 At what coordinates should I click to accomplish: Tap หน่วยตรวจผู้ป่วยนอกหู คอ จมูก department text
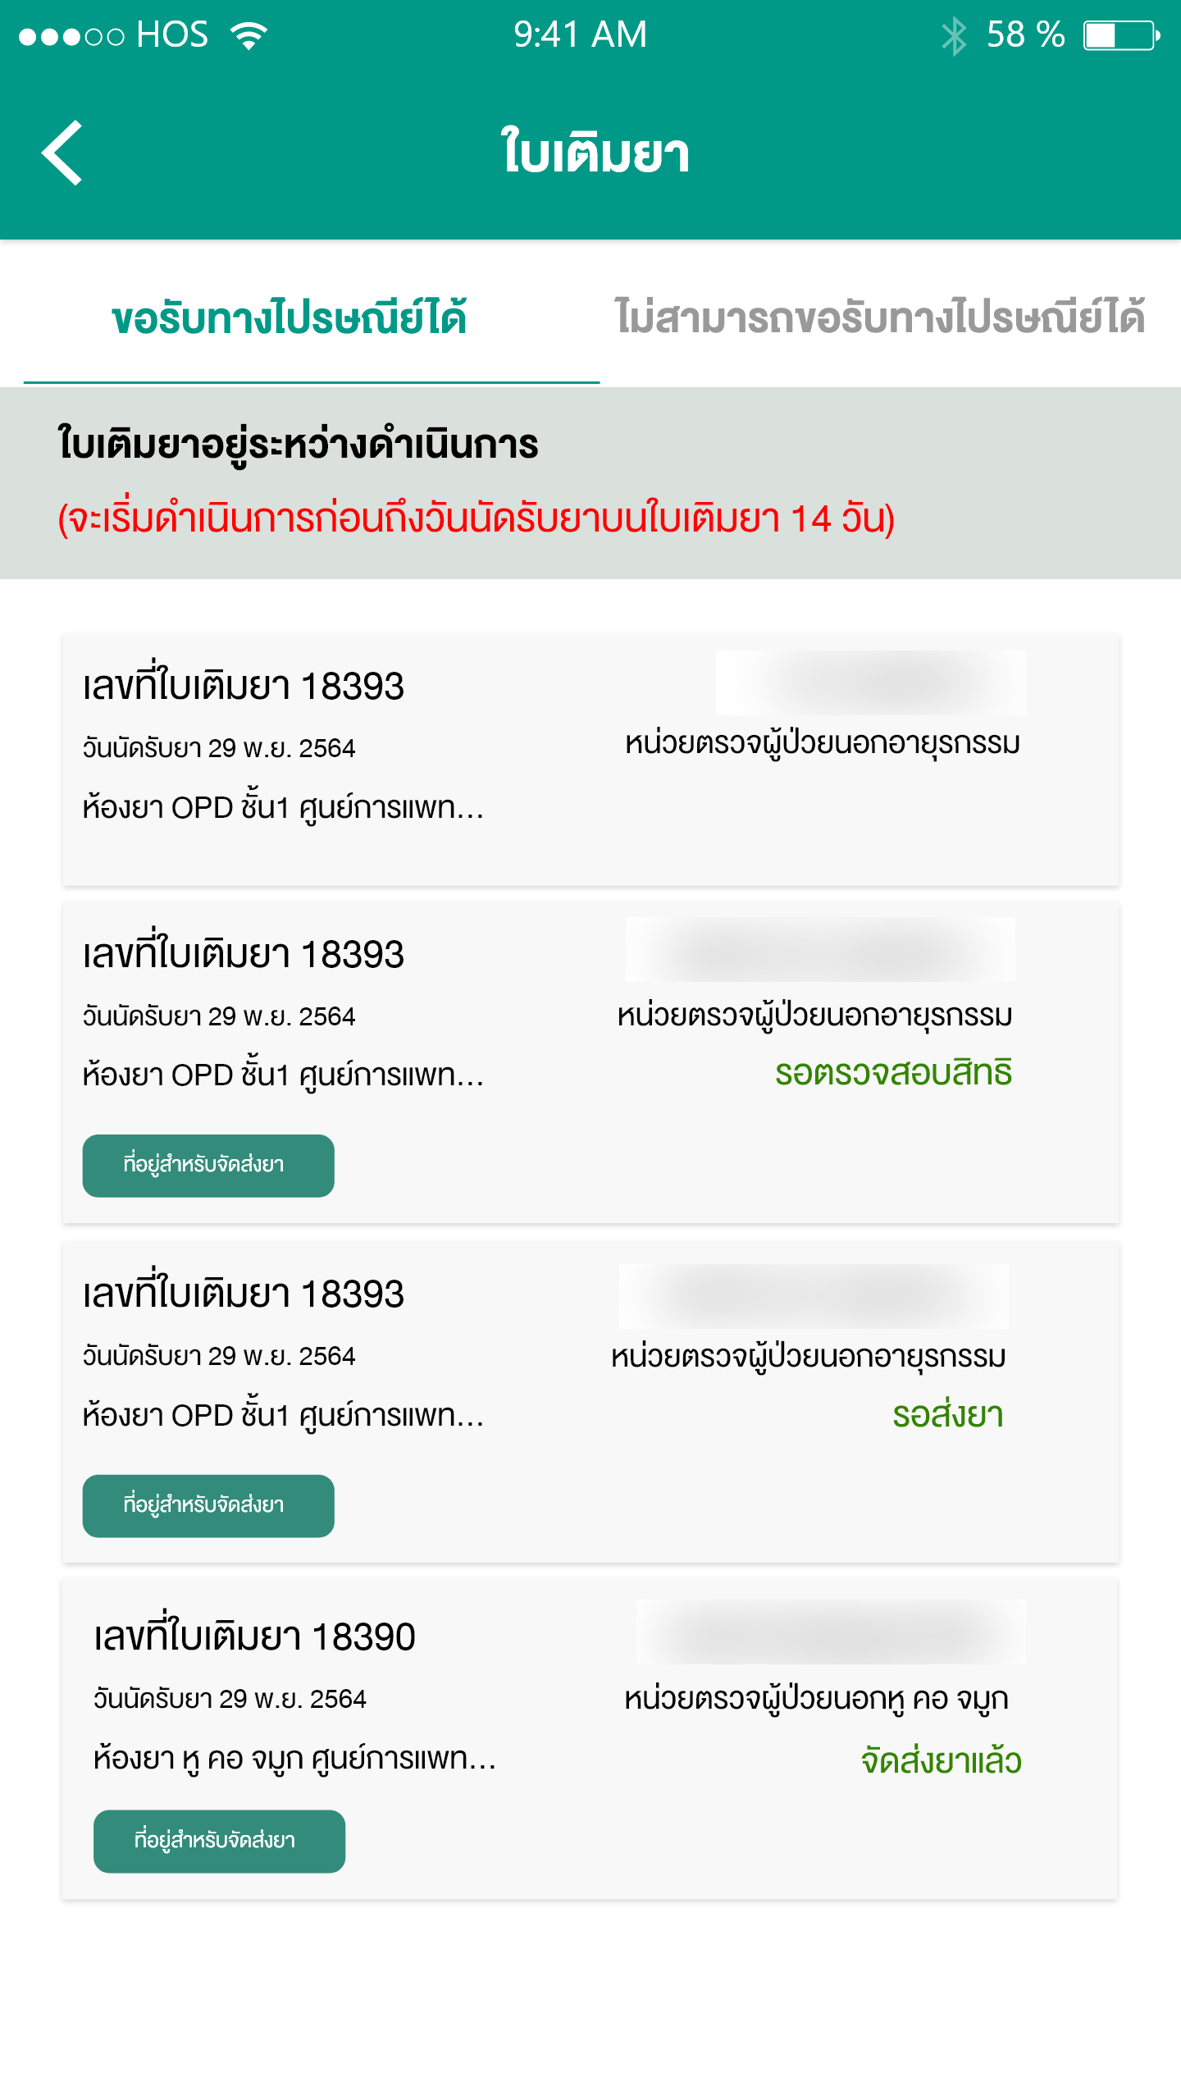tap(816, 1699)
